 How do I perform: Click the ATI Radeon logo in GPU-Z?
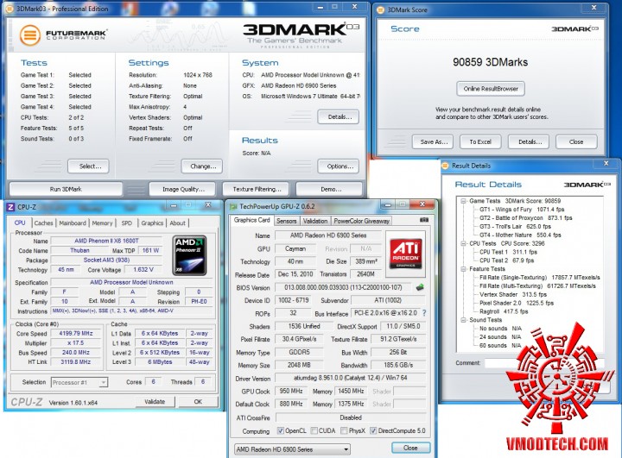pyautogui.click(x=405, y=254)
